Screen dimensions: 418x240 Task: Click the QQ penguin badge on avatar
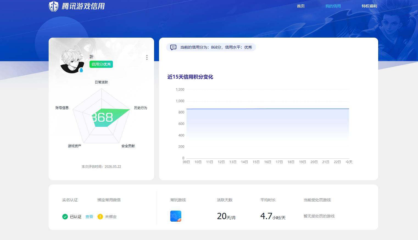pyautogui.click(x=81, y=70)
